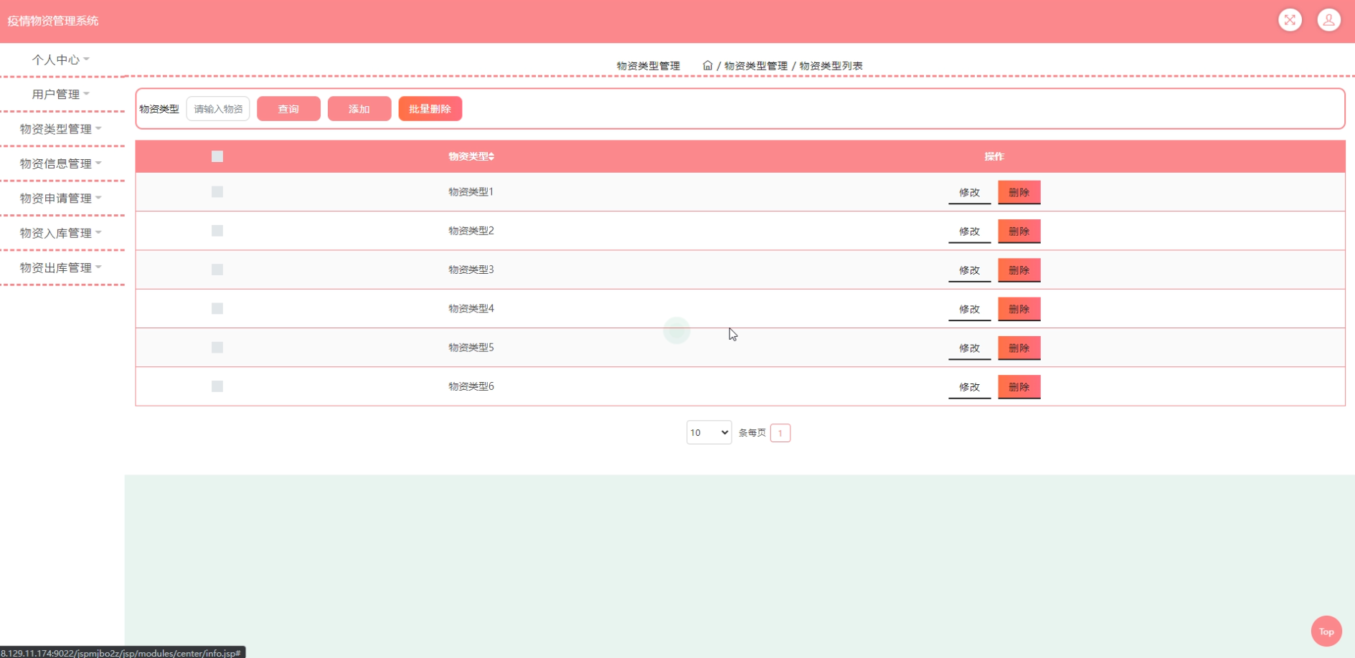Viewport: 1355px width, 658px height.
Task: Go to page 1 in pagination
Action: (x=780, y=433)
